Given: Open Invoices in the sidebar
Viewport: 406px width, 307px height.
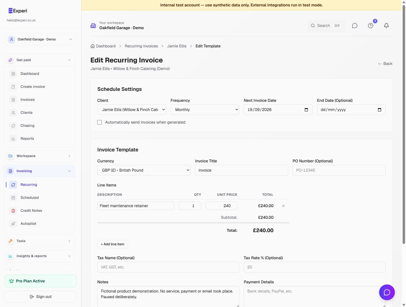Looking at the screenshot, I should tap(39, 99).
